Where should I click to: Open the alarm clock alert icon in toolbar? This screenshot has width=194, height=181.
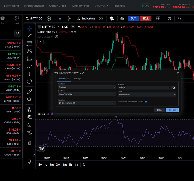click(x=169, y=18)
